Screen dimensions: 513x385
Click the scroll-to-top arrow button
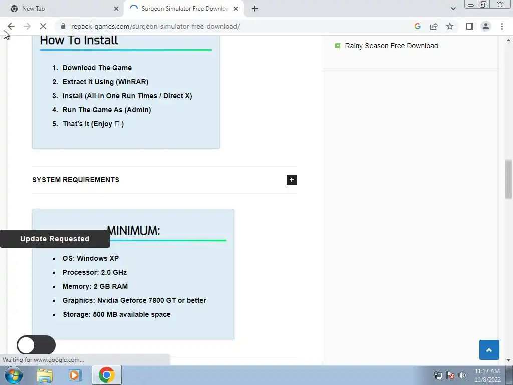click(x=489, y=350)
